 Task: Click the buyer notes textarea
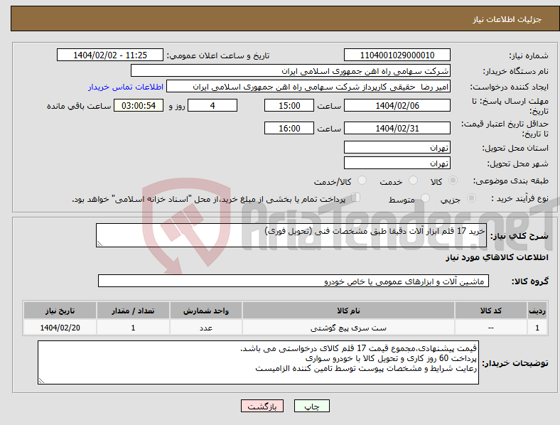(258, 362)
